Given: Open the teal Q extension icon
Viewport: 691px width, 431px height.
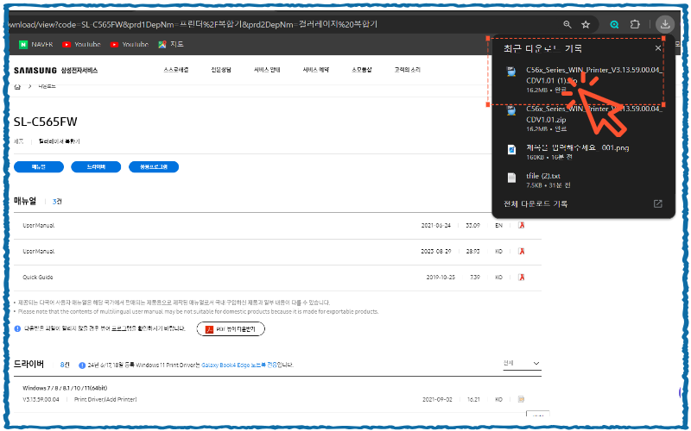Looking at the screenshot, I should point(614,25).
